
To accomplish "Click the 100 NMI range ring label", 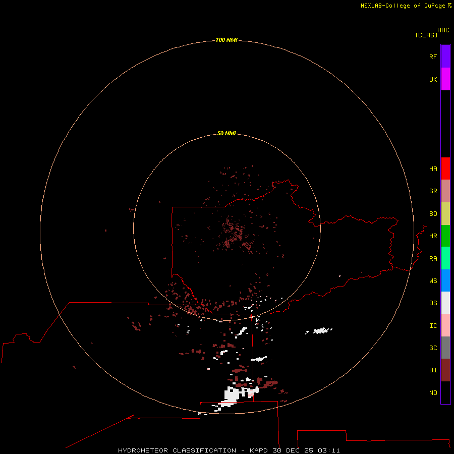I will pyautogui.click(x=226, y=40).
